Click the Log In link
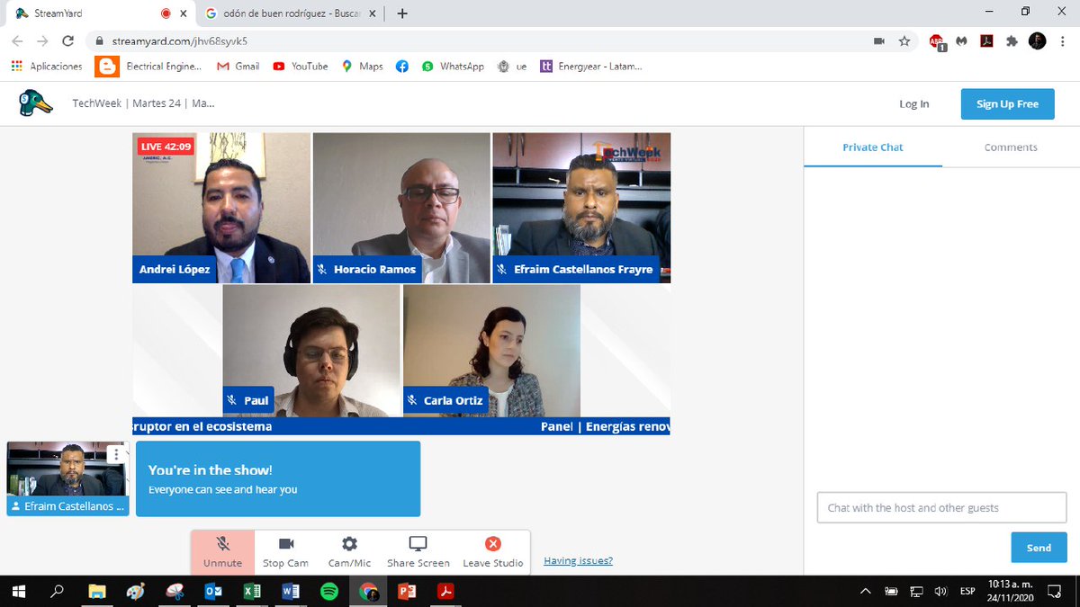 click(x=913, y=104)
